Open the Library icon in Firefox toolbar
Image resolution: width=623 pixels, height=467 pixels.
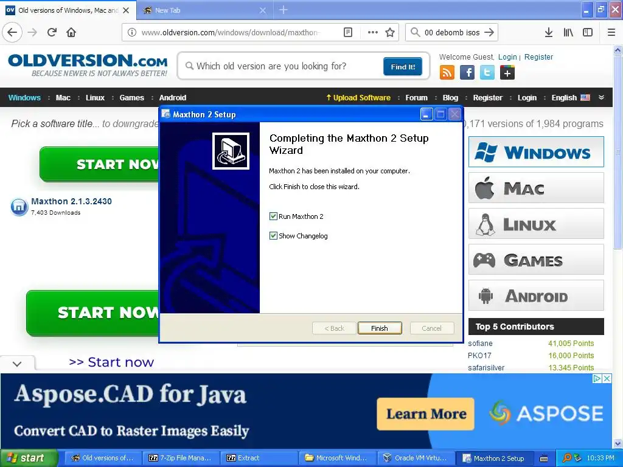[568, 32]
